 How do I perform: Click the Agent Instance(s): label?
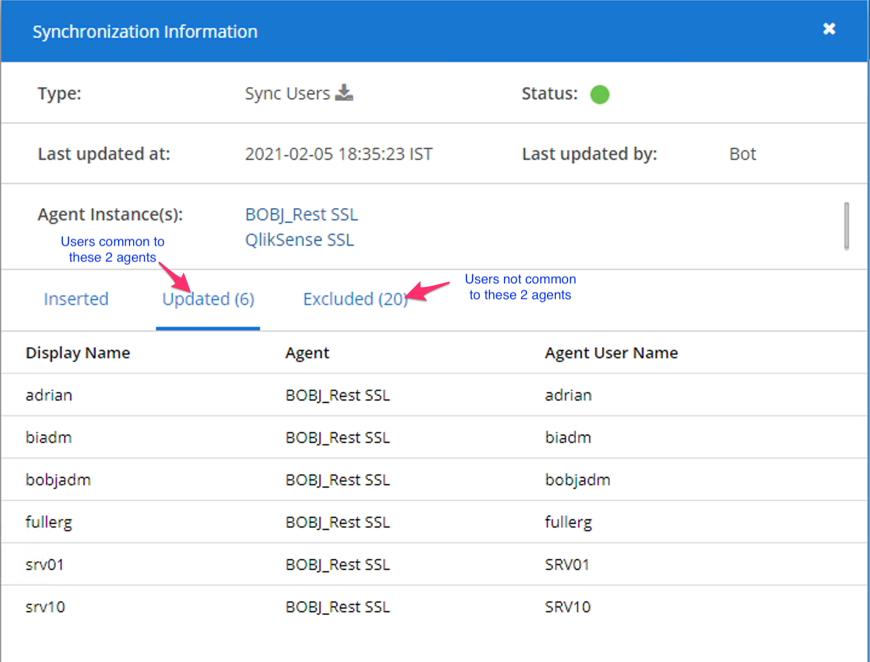tap(110, 215)
